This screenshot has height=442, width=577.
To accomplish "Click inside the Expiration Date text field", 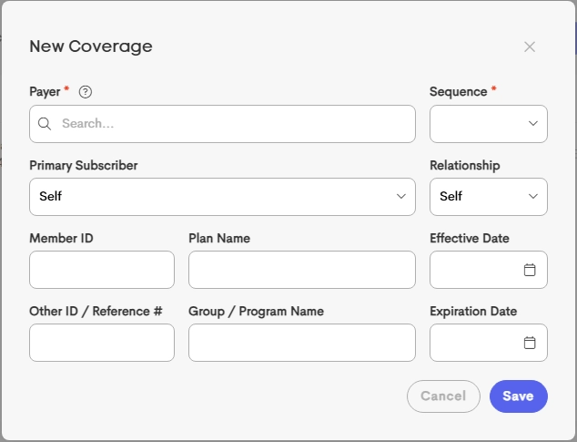I will point(475,343).
